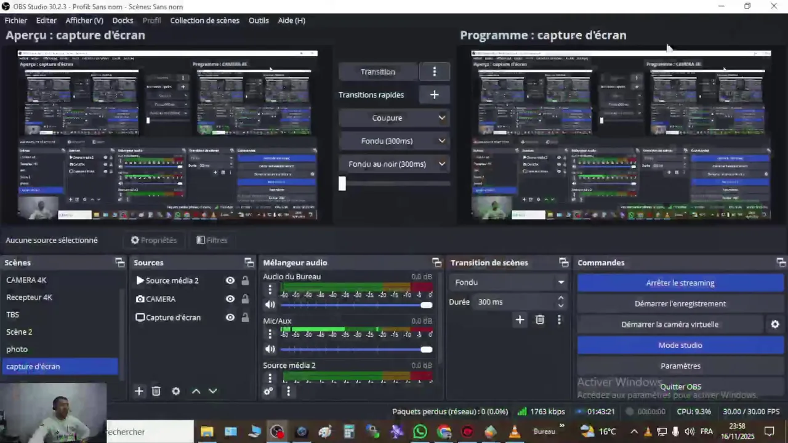Viewport: 788px width, 443px height.
Task: Expand the Coupure quick transition dropdown
Action: (441, 118)
